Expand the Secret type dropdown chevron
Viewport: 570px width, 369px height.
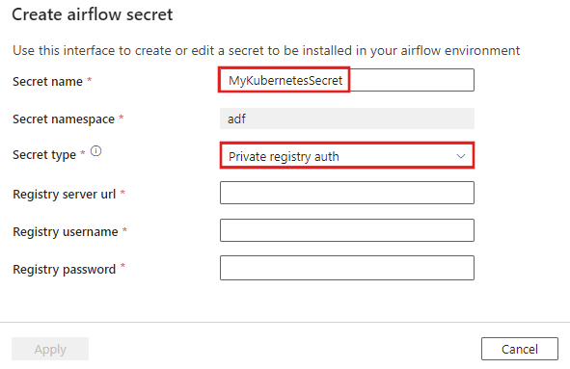click(461, 156)
